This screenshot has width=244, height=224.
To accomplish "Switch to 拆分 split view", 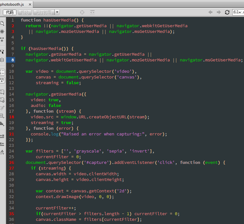I will tap(25, 12).
